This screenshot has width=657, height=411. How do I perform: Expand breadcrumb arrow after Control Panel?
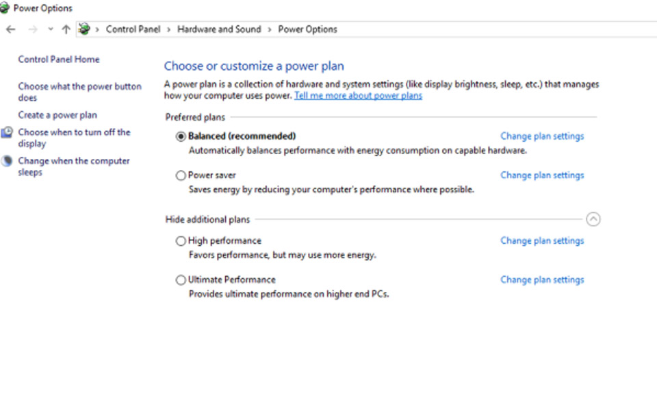[169, 29]
